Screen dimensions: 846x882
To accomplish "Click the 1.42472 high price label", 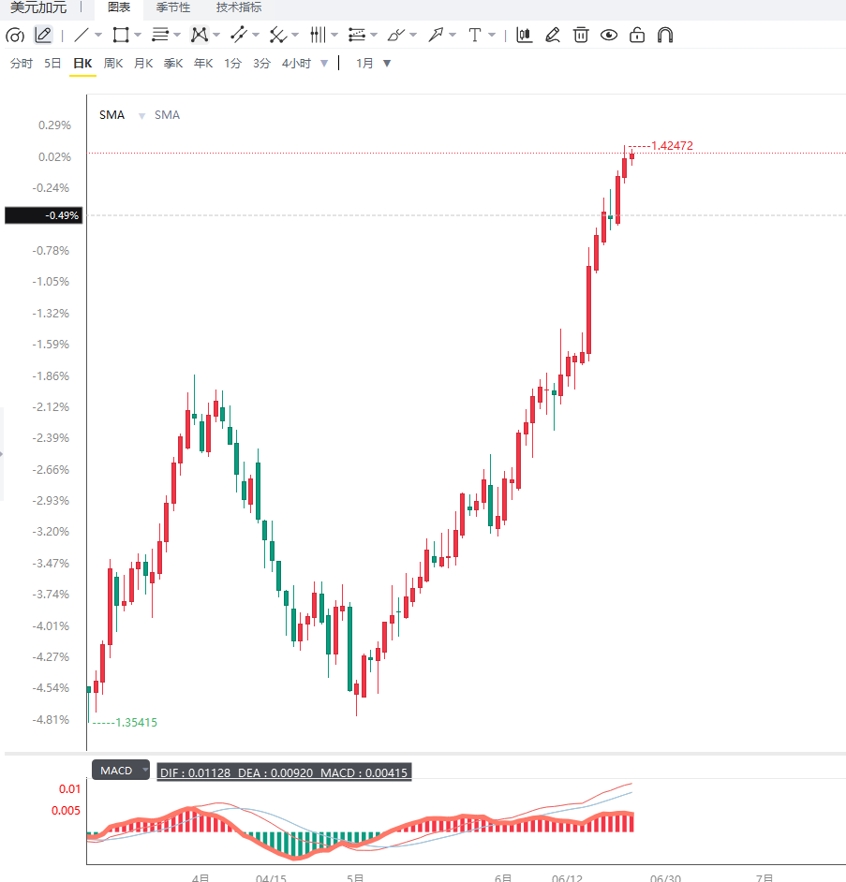I will coord(672,146).
